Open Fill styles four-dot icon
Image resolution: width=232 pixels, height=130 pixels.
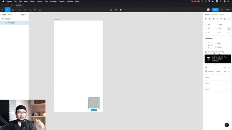pos(225,68)
